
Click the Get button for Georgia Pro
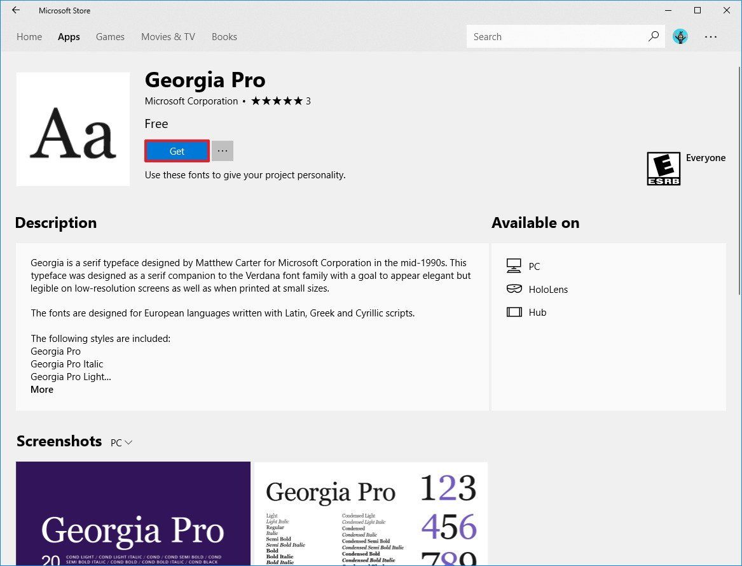point(176,151)
